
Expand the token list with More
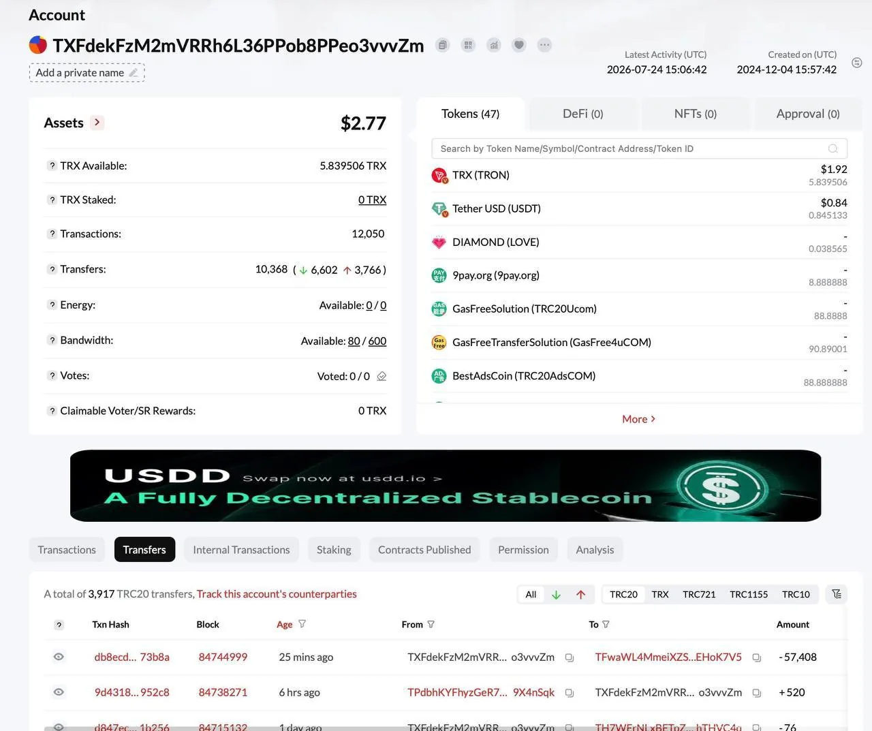point(638,419)
